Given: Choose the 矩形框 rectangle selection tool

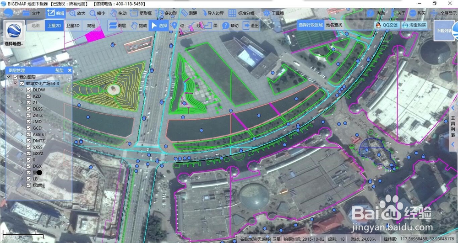Looking at the screenshot, I should [141, 13].
